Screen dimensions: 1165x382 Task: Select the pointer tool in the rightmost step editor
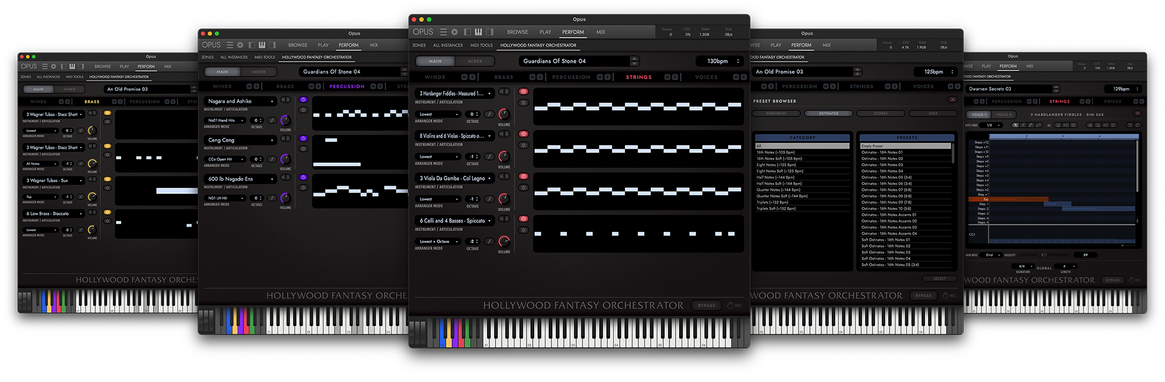[1015, 125]
